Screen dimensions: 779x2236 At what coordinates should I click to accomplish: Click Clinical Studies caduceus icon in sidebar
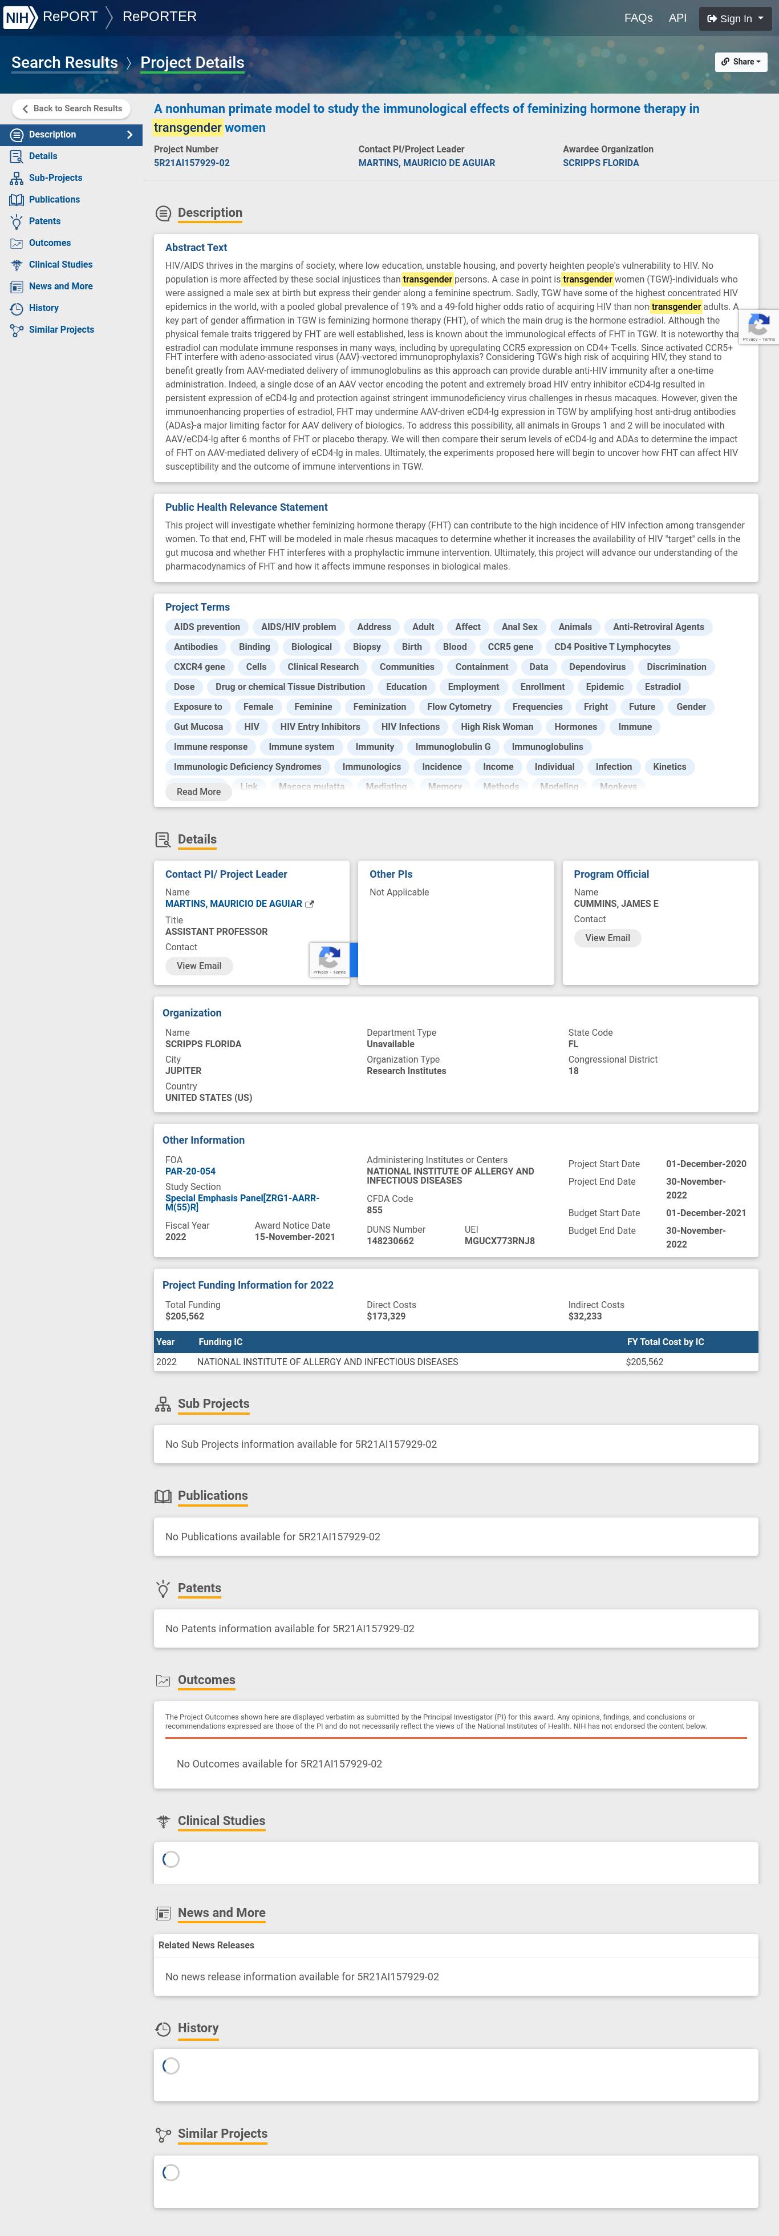click(17, 265)
